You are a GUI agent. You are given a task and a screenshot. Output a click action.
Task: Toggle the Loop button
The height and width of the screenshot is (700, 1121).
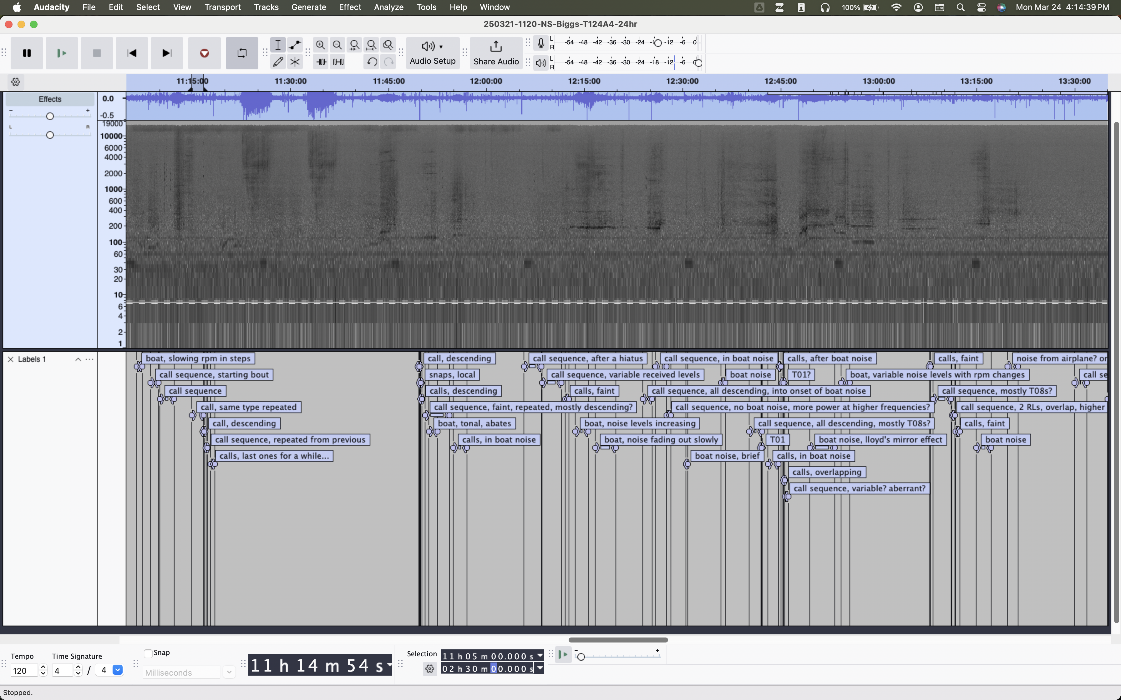[242, 53]
